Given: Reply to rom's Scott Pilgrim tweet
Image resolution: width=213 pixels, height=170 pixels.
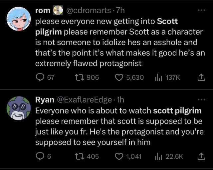Looking at the screenshot, I should tap(40, 77).
